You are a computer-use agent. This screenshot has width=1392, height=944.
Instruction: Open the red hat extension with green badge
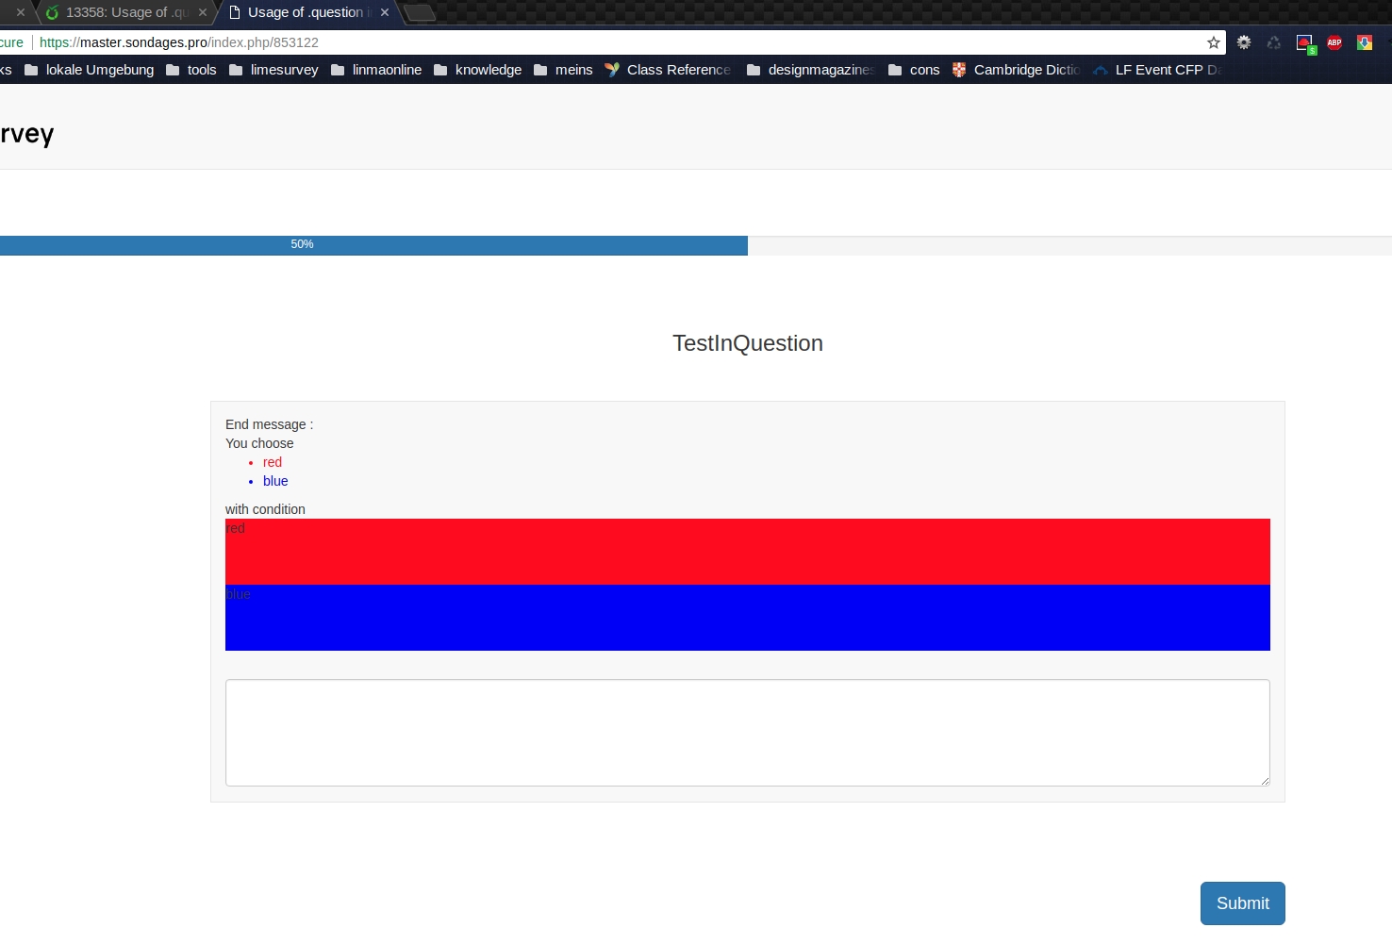(1305, 43)
